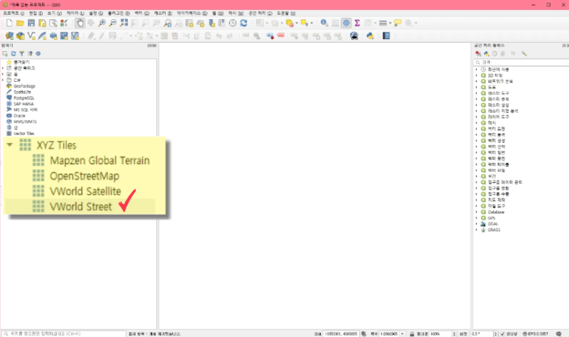The image size is (569, 337).
Task: Click the coordinate field in status bar
Action: point(341,333)
